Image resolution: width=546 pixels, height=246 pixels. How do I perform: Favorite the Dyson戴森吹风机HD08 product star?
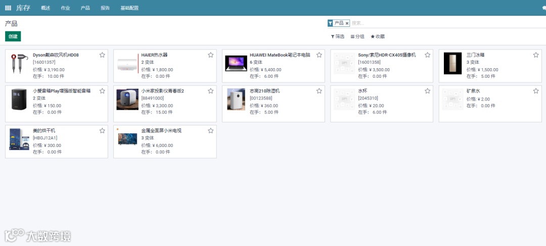click(x=102, y=55)
